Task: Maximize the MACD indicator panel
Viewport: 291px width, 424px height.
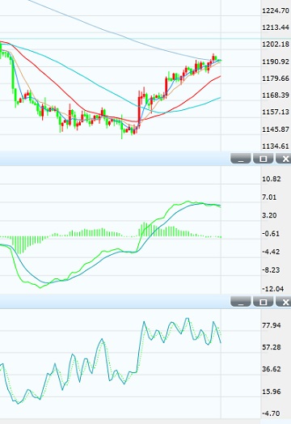Action: [263, 158]
